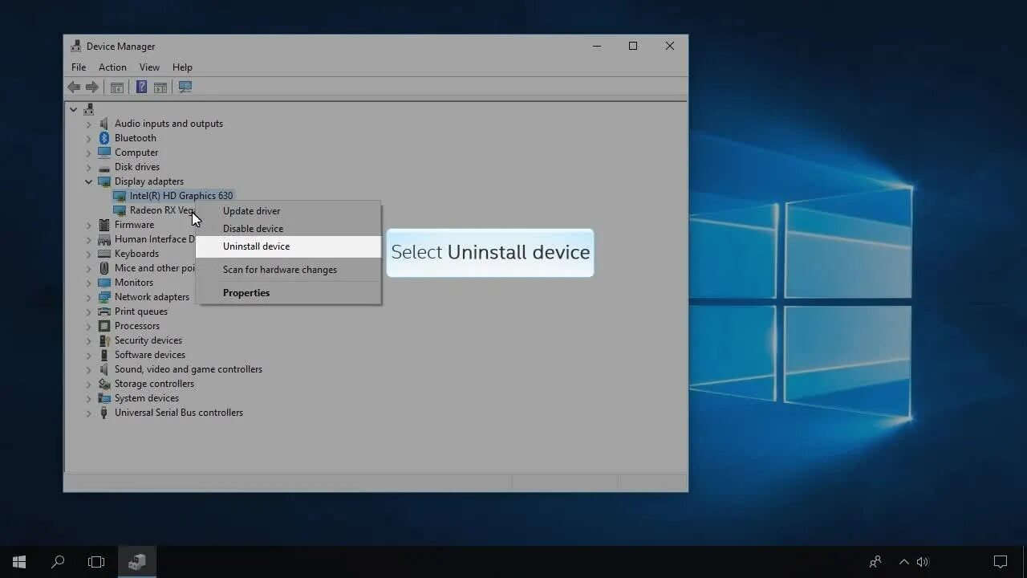
Task: Click the Processors category icon
Action: coord(104,326)
